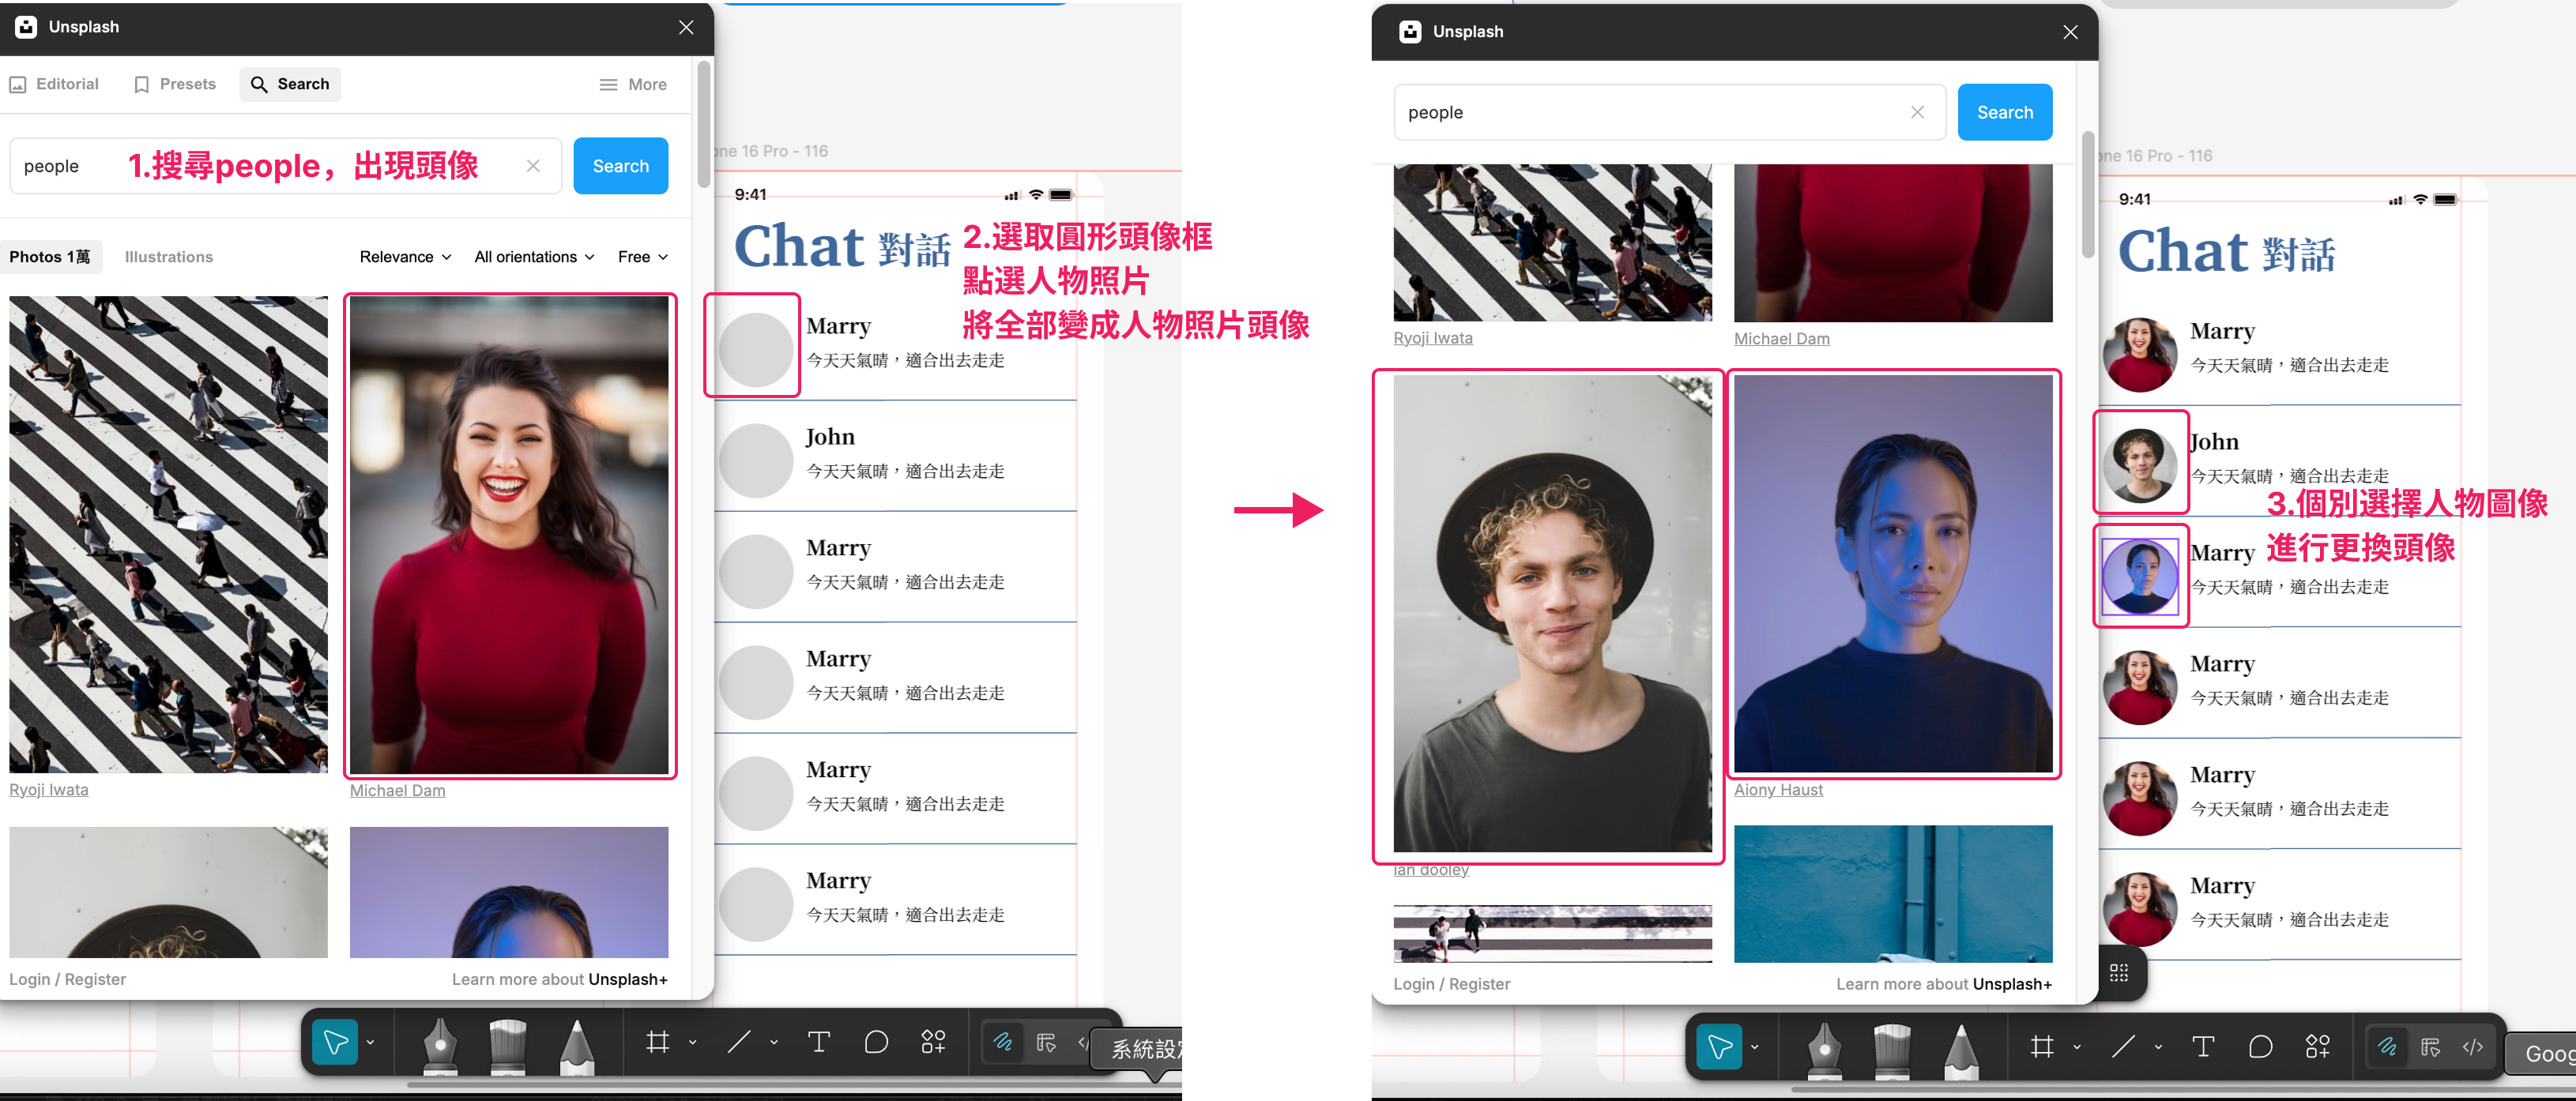Select the Brush tool in left toolbar
Viewport: 2576px width, 1101px height.
tap(508, 1044)
